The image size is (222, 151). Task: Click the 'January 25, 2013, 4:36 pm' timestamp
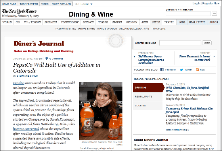tap(28, 59)
